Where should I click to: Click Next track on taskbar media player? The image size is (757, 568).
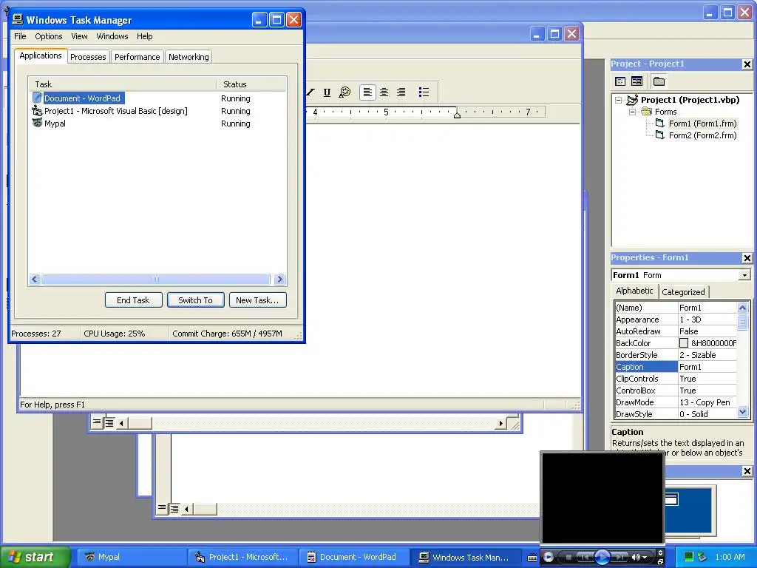pos(619,558)
